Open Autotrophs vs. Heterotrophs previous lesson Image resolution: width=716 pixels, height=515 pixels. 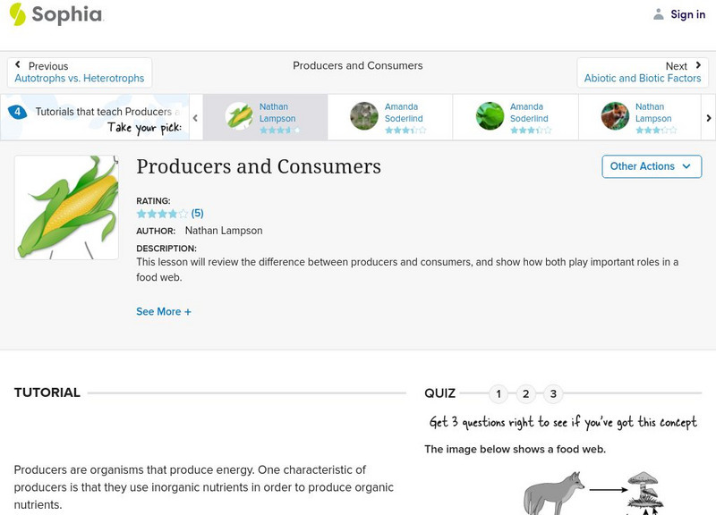click(80, 79)
